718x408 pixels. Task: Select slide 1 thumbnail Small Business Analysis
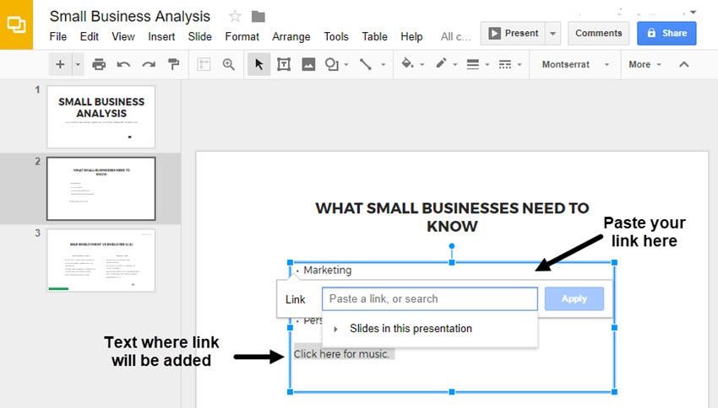point(101,116)
